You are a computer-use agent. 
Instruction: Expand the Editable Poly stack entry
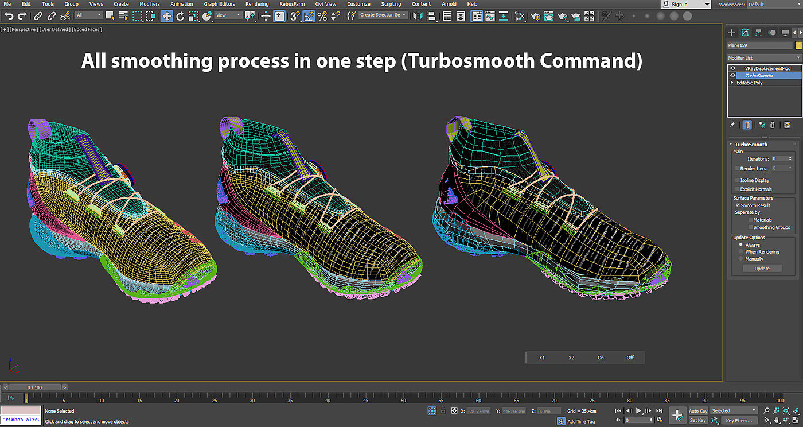point(732,83)
